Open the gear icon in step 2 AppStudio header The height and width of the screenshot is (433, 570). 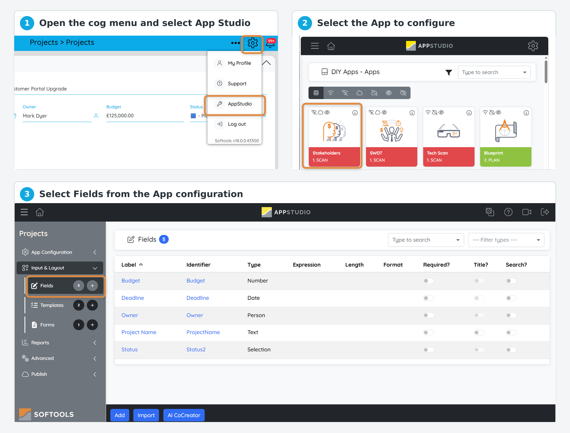[533, 46]
